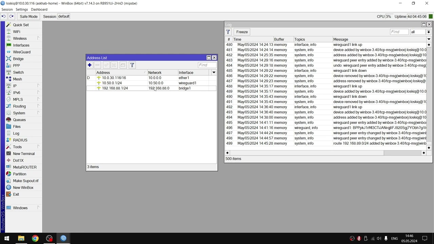434x244 pixels.
Task: Open the Switch section
Action: tap(18, 72)
